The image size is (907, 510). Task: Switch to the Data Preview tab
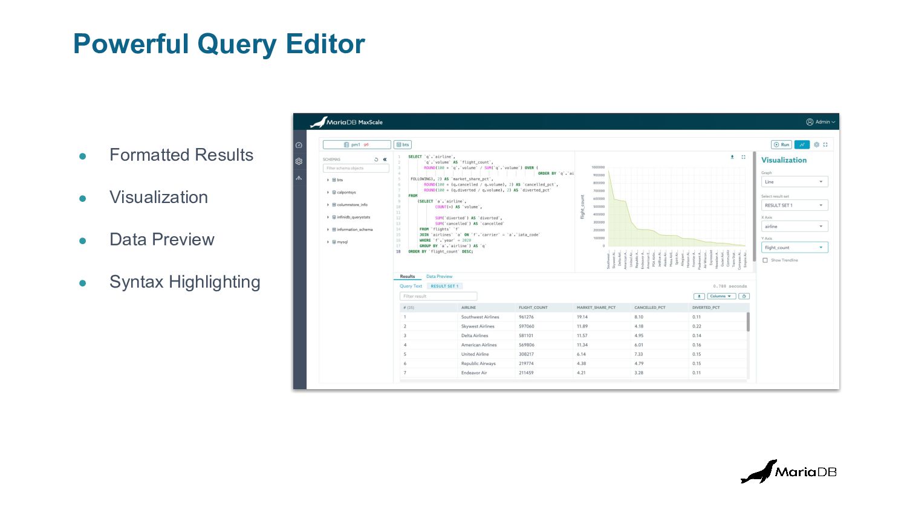(439, 276)
